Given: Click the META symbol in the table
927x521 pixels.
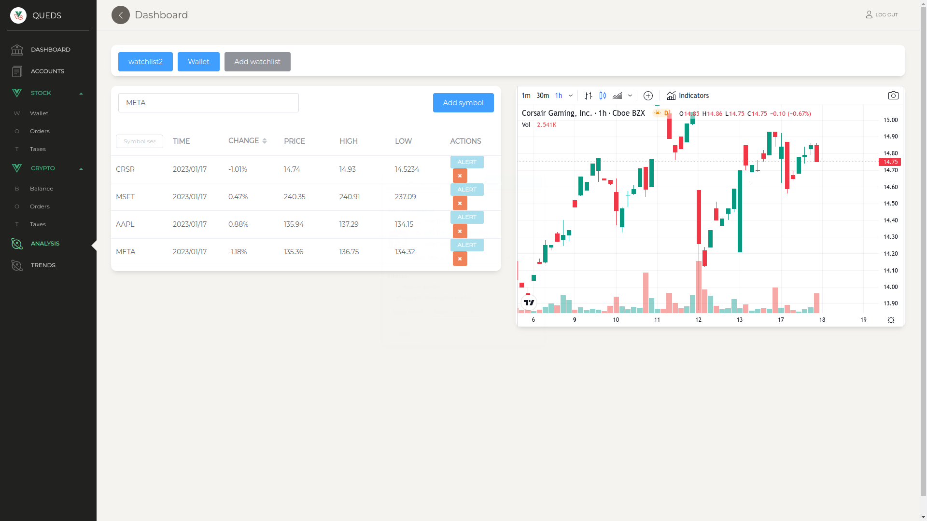Looking at the screenshot, I should tap(126, 252).
